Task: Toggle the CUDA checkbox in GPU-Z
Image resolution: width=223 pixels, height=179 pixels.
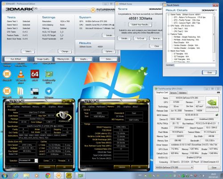Action: (x=182, y=162)
